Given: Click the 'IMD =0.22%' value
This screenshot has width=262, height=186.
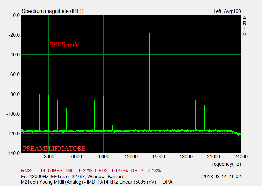Looking at the screenshot, I should [x=79, y=171].
